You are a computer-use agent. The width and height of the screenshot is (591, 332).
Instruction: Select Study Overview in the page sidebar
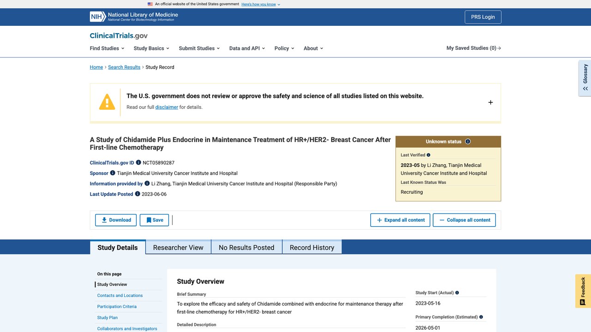112,285
